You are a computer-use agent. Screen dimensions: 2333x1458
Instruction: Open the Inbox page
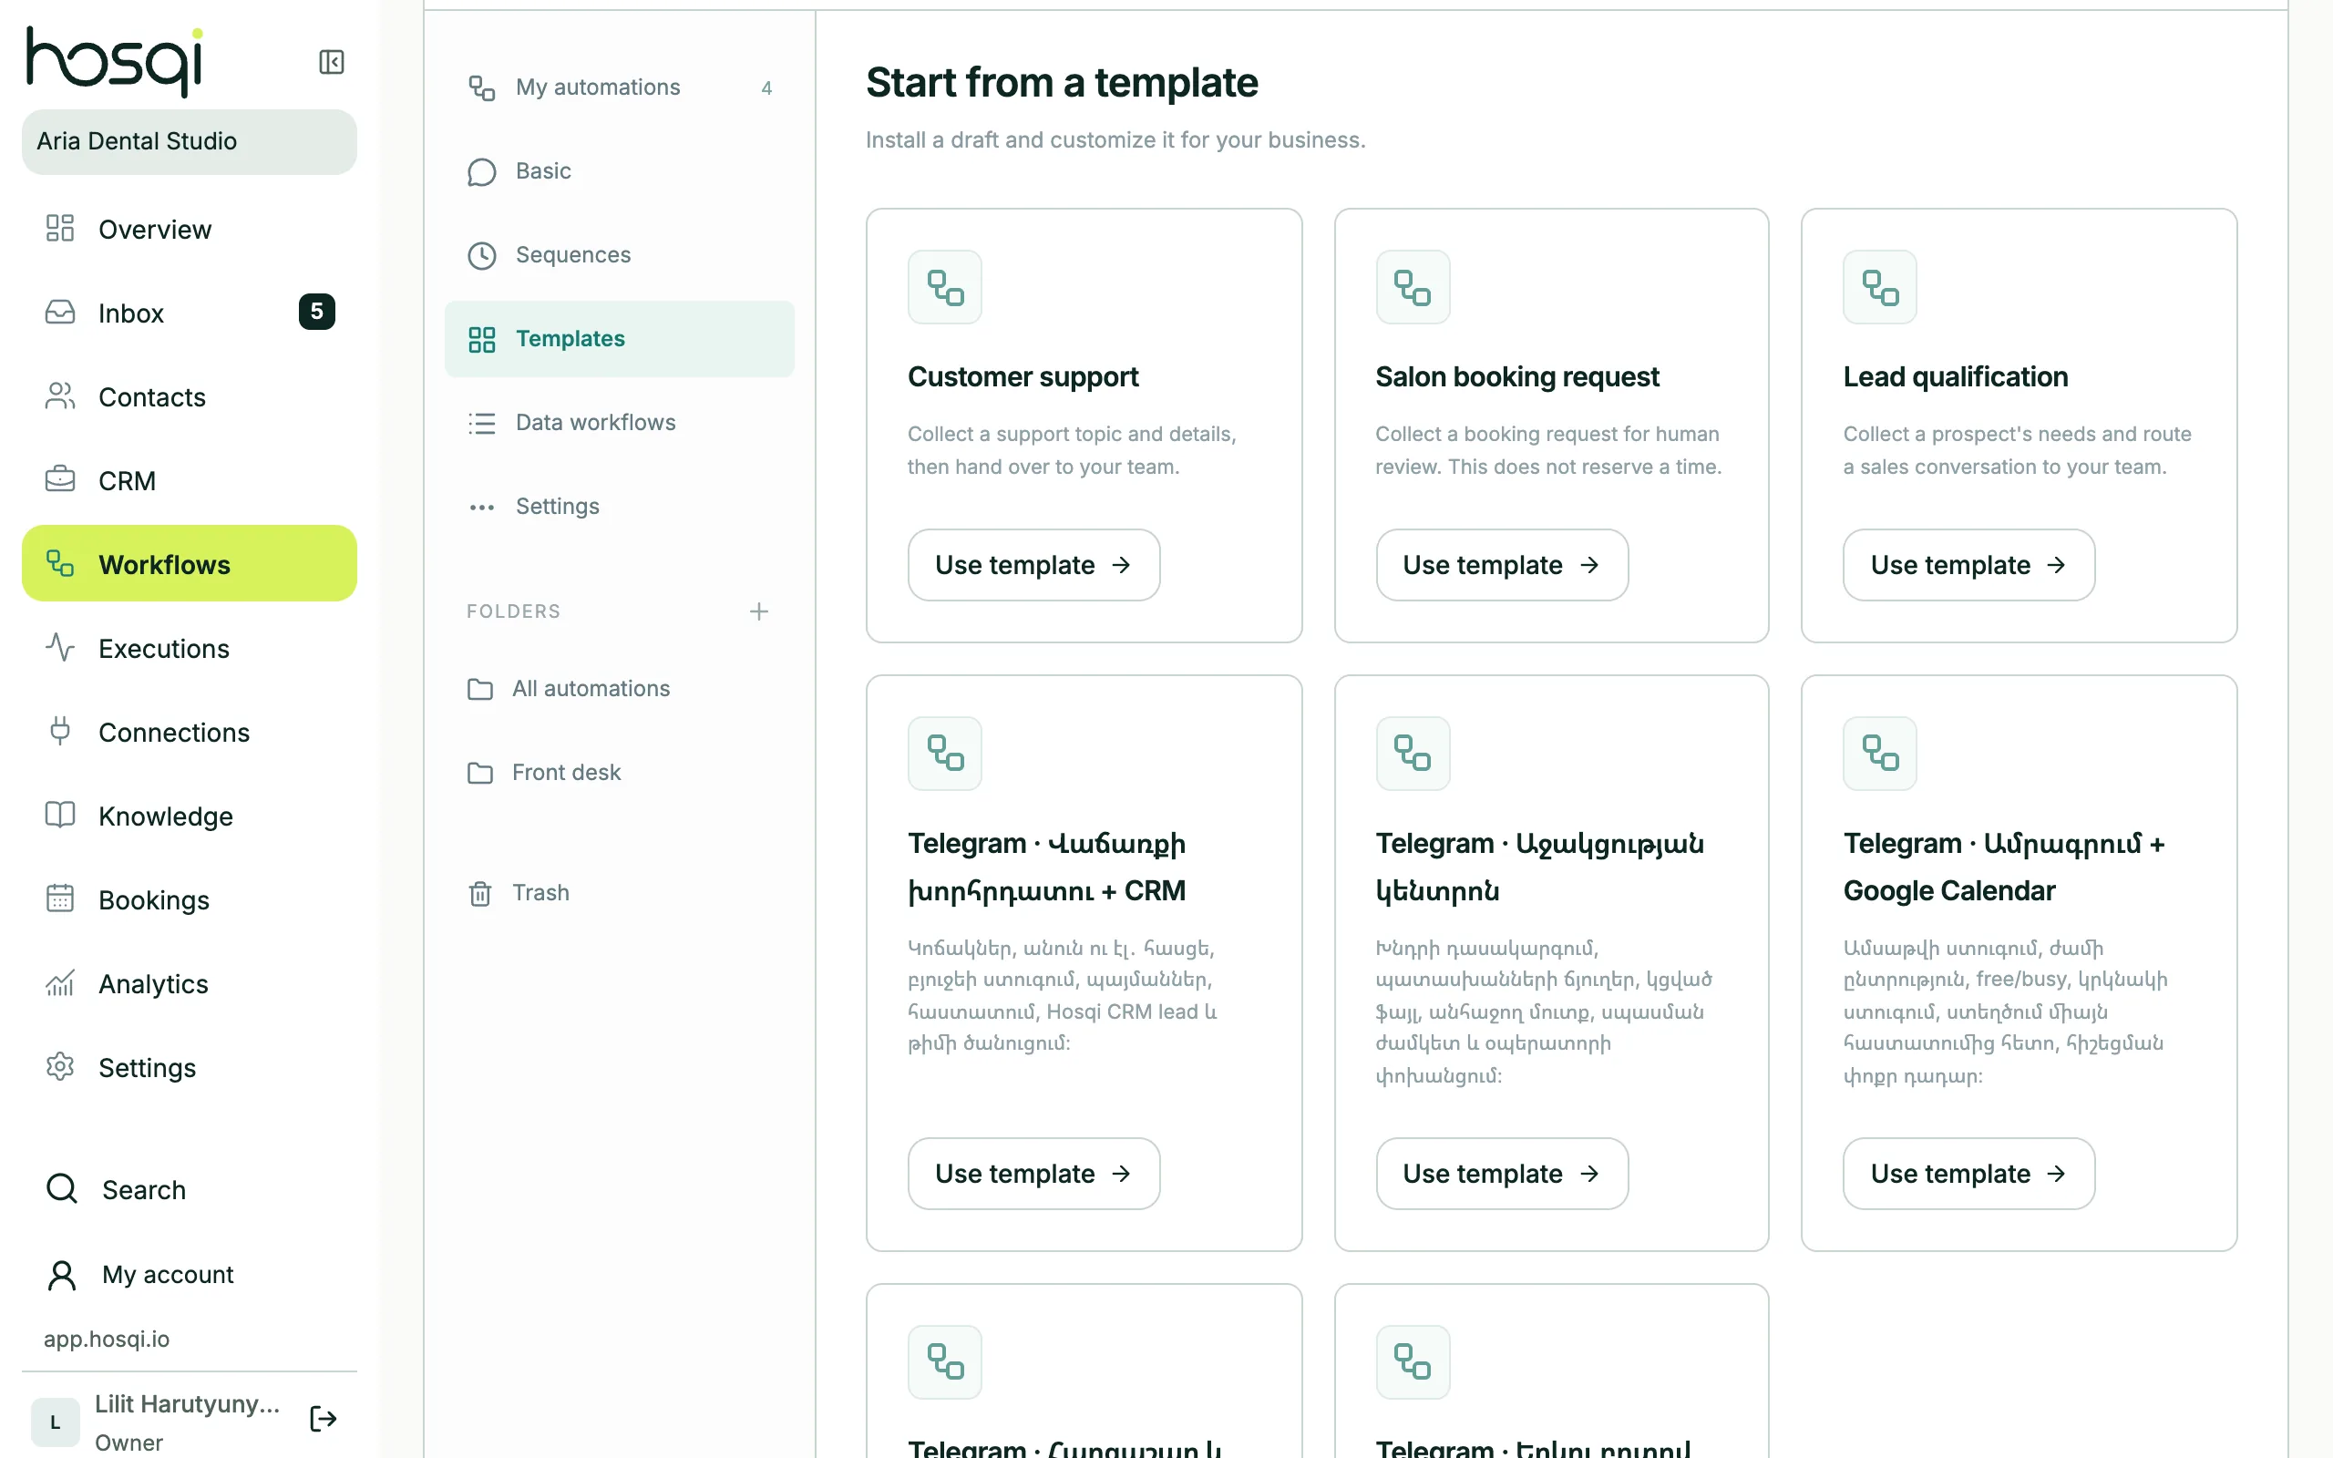tap(189, 313)
